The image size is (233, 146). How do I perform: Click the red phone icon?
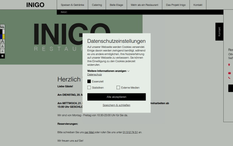point(229,78)
